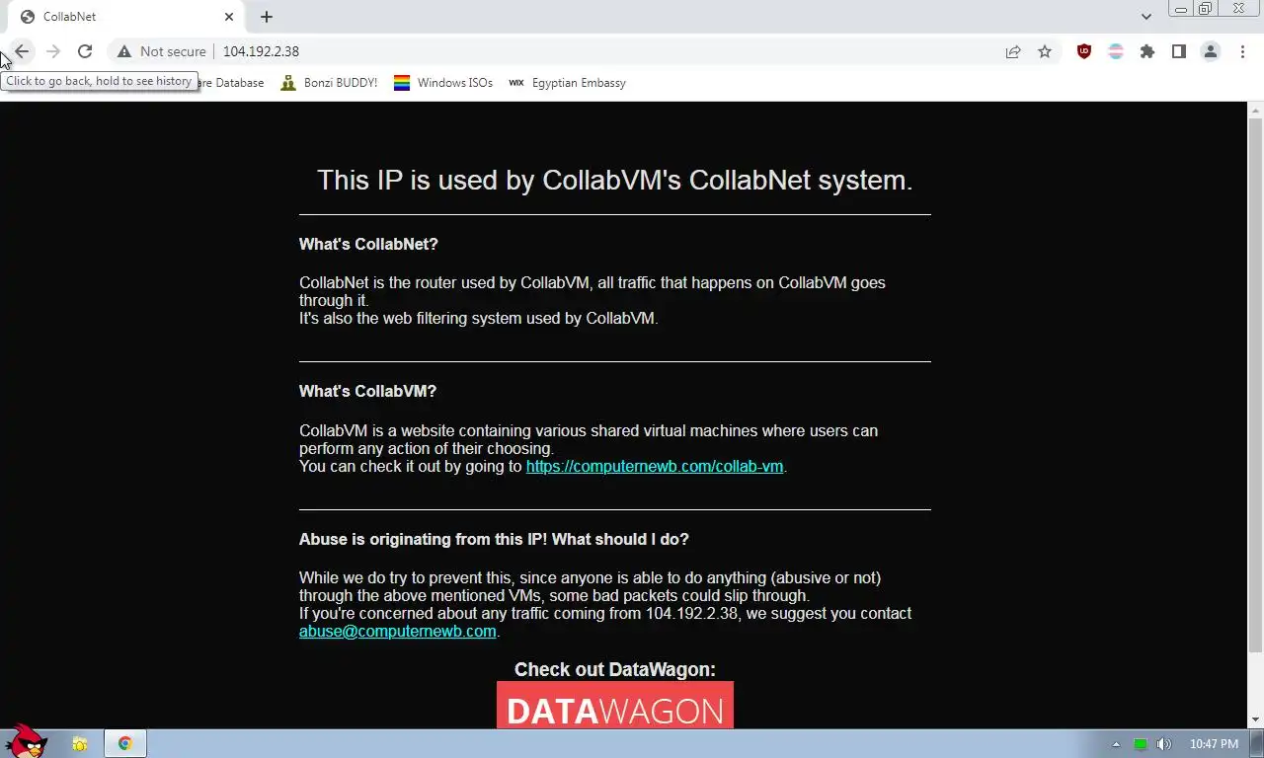Click the What's CollabNet? heading
The width and height of the screenshot is (1264, 758).
tap(368, 244)
